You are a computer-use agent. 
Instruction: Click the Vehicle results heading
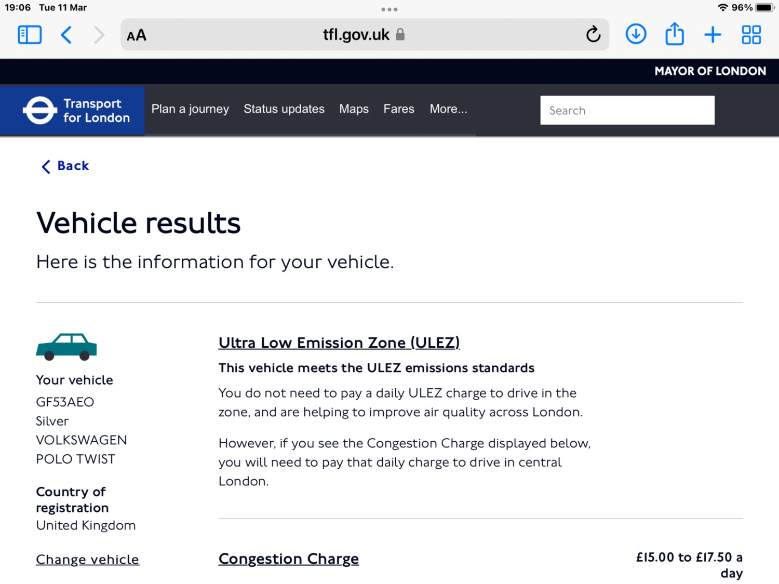click(138, 223)
